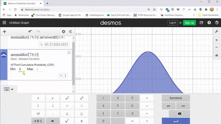Move cursor right with arrow key
Screen dimensions: 221x124
coord(183,106)
